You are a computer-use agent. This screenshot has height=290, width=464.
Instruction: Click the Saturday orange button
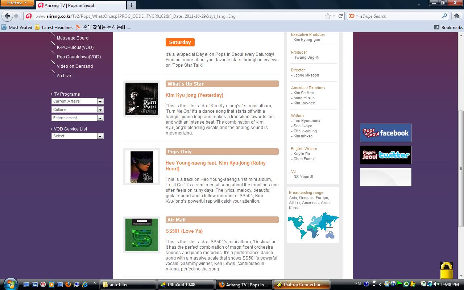tap(180, 42)
